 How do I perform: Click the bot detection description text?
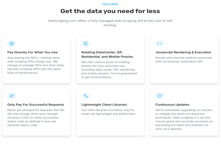click(184, 119)
